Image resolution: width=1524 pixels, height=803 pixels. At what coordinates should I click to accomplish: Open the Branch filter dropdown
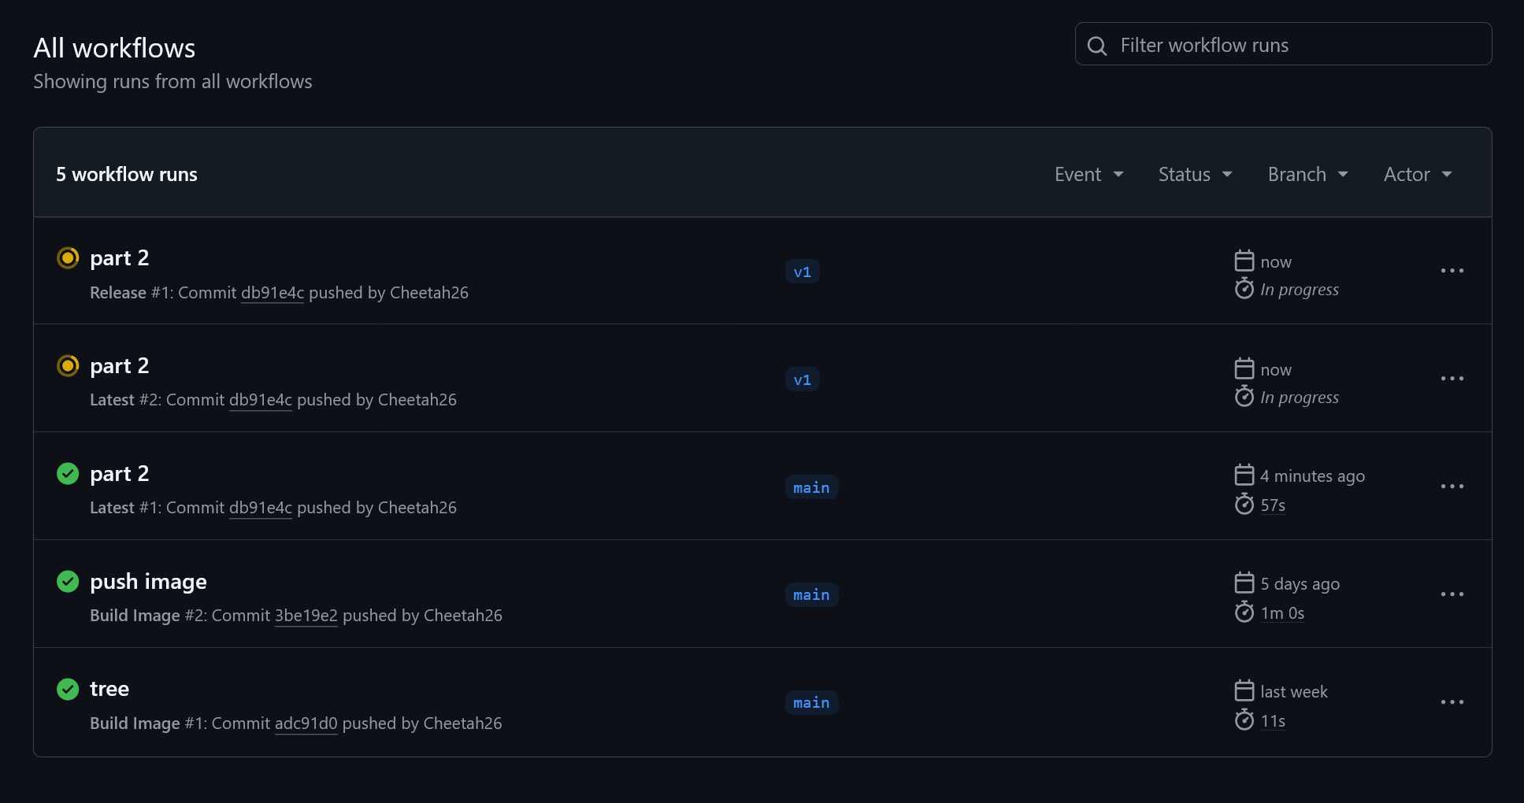1307,174
